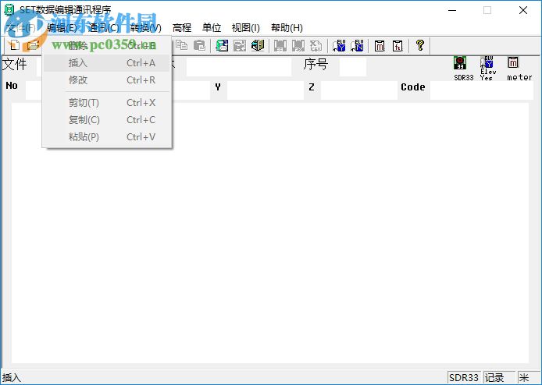Click the Elev Yes indicator icon
Image resolution: width=542 pixels, height=385 pixels.
[487, 62]
